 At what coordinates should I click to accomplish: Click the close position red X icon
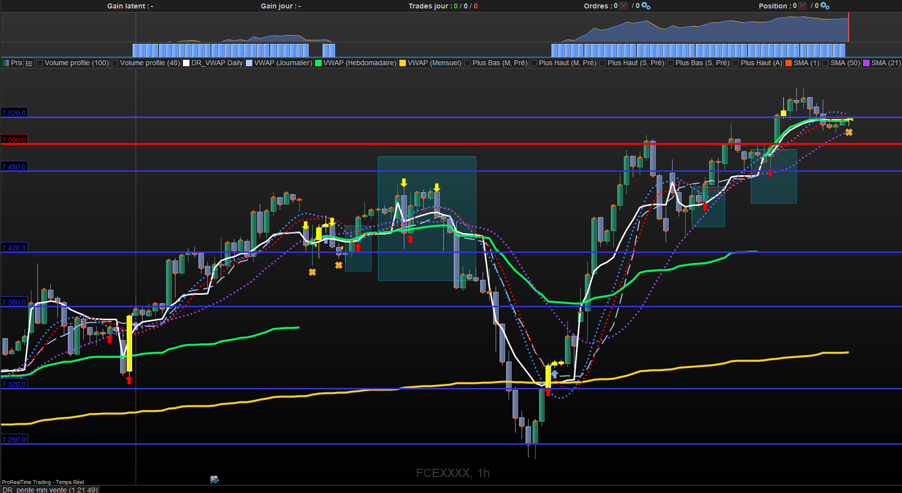[x=802, y=5]
